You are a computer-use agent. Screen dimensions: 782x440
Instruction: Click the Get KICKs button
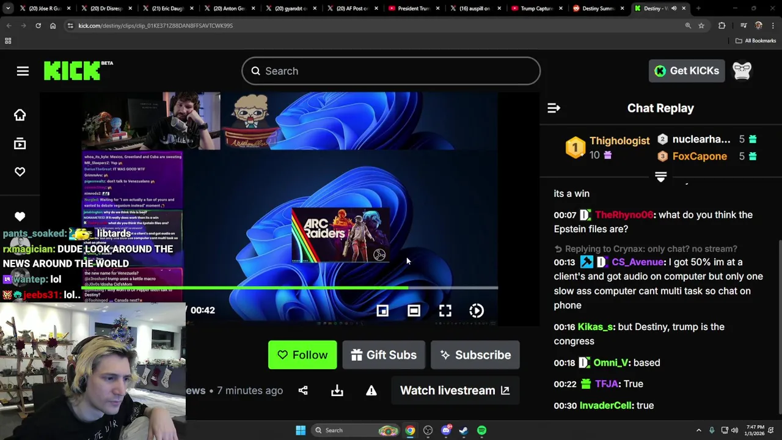point(687,71)
